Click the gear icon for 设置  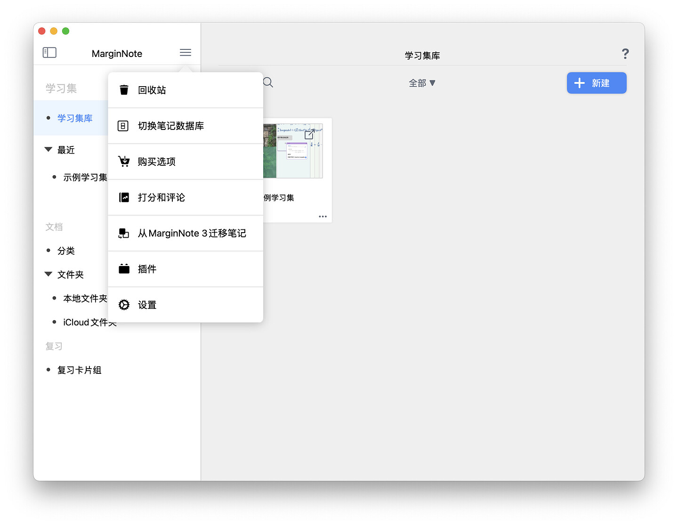coord(124,305)
